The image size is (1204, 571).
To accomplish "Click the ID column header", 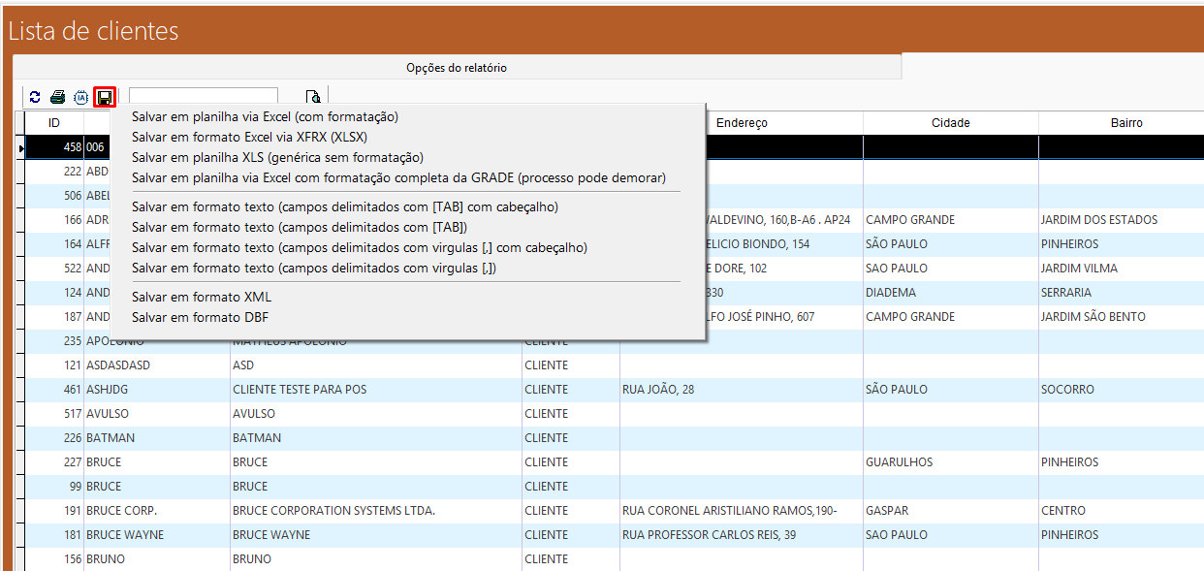I will pos(54,123).
